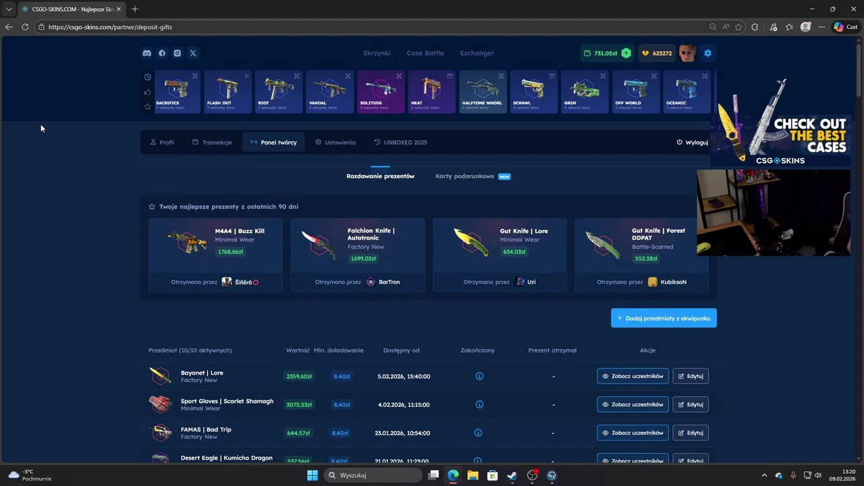
Task: Click M4A4 Buzz Kill gift card
Action: pyautogui.click(x=215, y=254)
